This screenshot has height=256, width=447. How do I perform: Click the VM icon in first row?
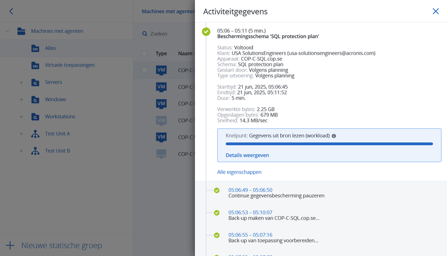tap(161, 70)
